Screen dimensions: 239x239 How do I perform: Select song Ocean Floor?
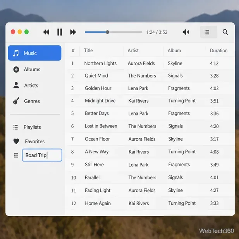point(97,139)
